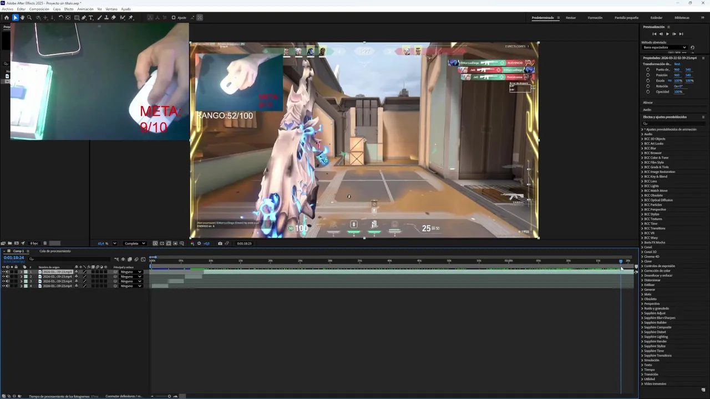Select the Clone Stamp tool
The width and height of the screenshot is (710, 399).
click(x=106, y=18)
